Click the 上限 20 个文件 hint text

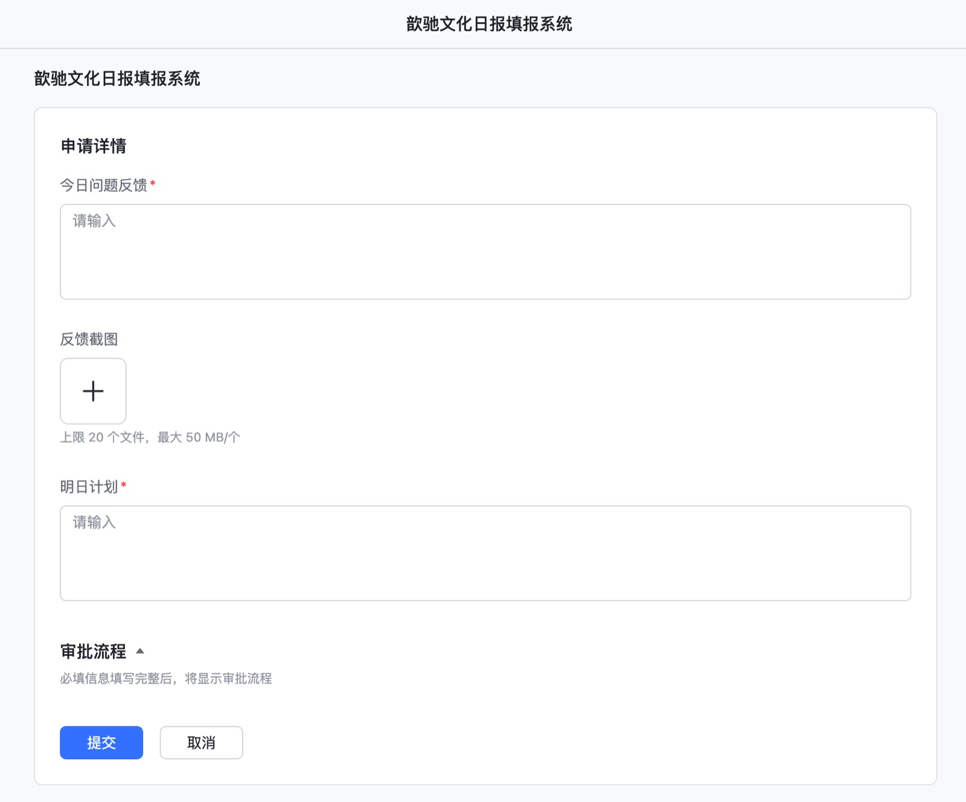pos(150,437)
